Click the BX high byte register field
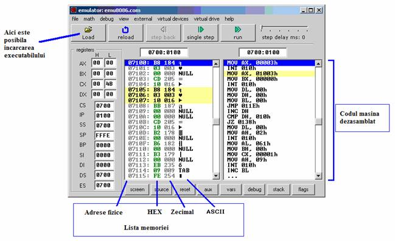This screenshot has width=395, height=241. click(97, 74)
